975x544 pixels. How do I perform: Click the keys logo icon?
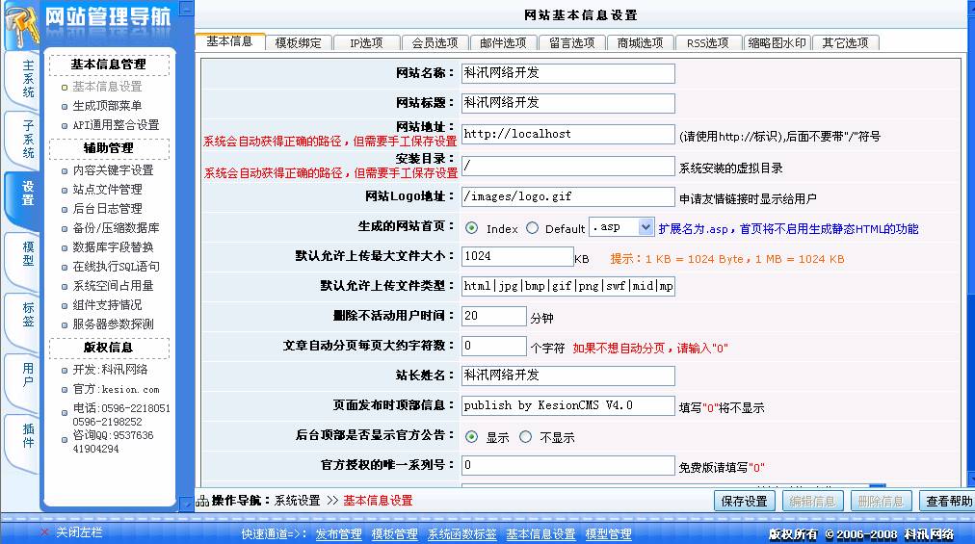point(19,27)
